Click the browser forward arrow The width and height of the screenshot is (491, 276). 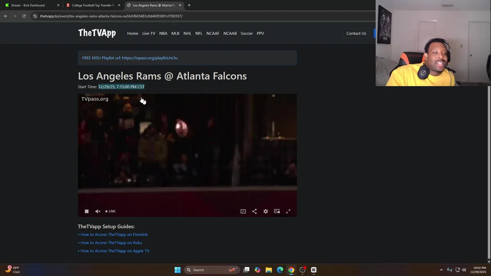click(15, 16)
